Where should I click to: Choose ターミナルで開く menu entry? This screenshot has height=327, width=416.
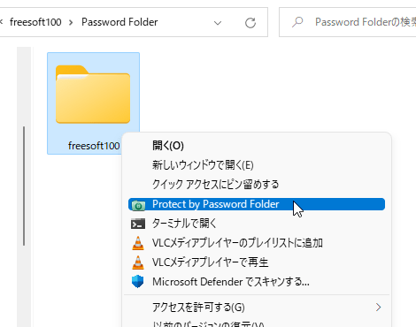point(257,224)
